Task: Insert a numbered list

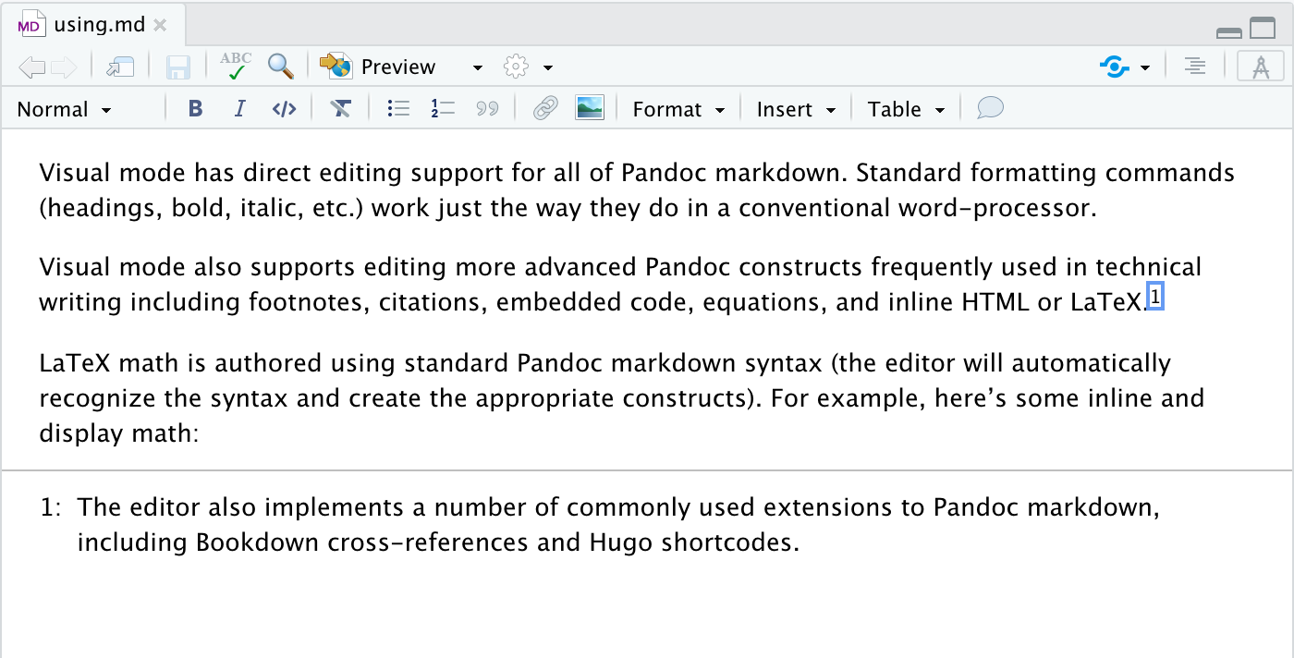Action: (x=443, y=109)
